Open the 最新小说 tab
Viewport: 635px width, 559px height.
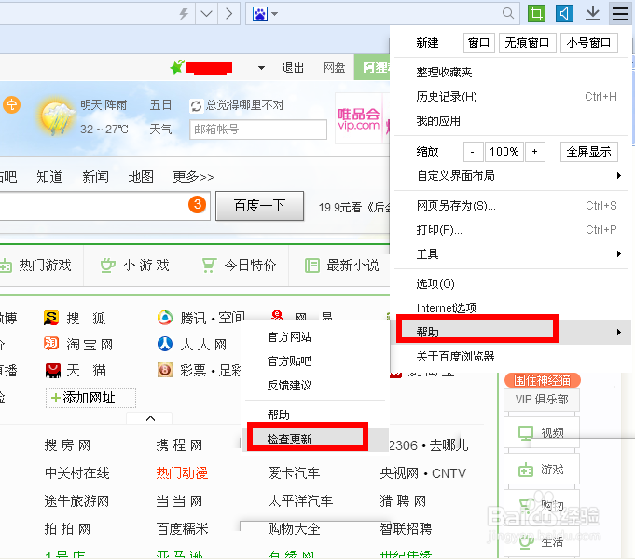(x=340, y=266)
